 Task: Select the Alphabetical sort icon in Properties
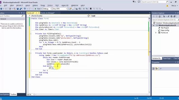pos(157,69)
